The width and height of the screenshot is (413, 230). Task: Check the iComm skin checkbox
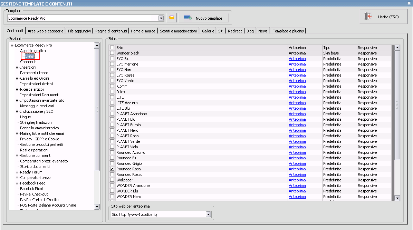[112, 86]
